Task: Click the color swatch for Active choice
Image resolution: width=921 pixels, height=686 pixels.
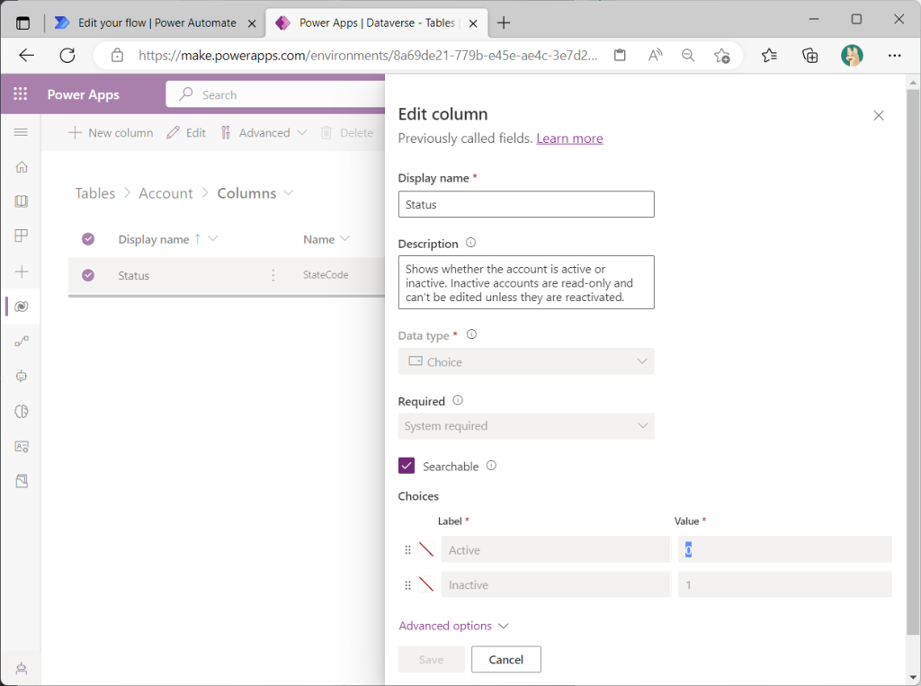Action: point(426,549)
